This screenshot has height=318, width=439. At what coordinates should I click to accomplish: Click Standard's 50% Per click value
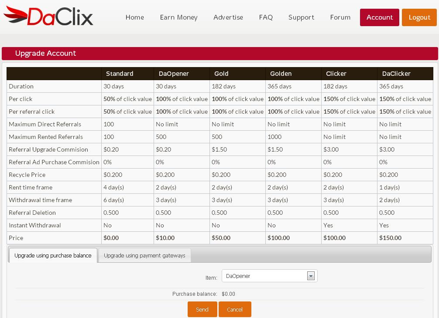click(x=128, y=99)
